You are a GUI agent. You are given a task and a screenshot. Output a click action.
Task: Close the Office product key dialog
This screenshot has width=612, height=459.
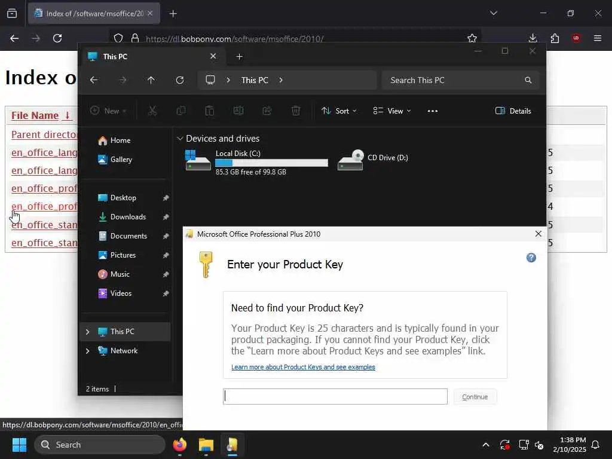[x=538, y=234]
